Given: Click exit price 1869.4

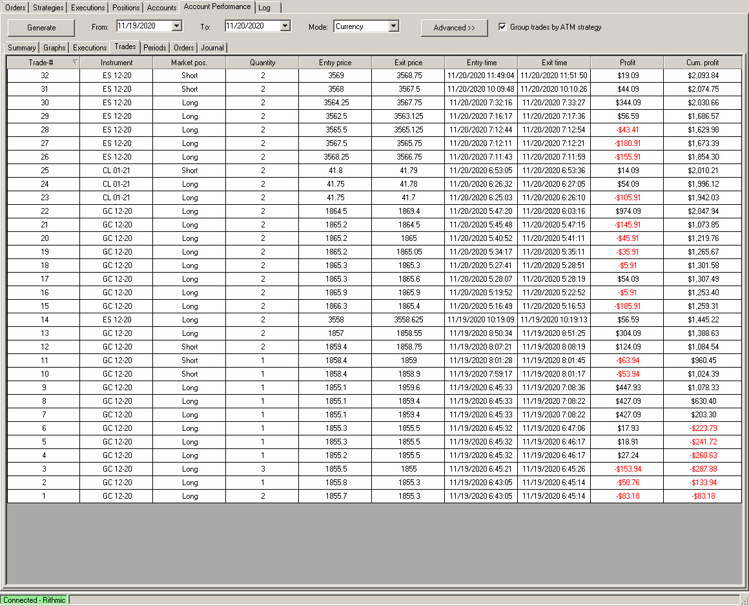Looking at the screenshot, I should (x=409, y=211).
